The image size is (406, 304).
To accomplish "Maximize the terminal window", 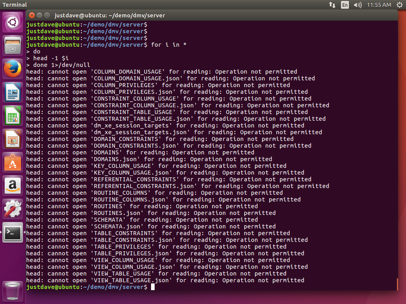I will (47, 15).
